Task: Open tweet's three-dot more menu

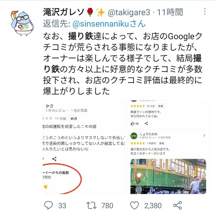Action: tap(205, 11)
